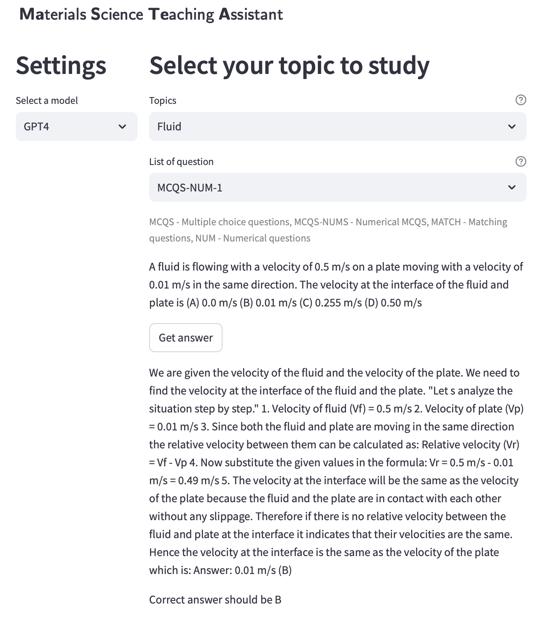Click the List of question label

(x=181, y=162)
